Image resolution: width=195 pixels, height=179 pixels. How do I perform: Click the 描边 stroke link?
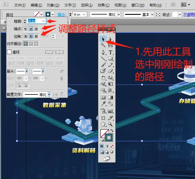(x=62, y=15)
